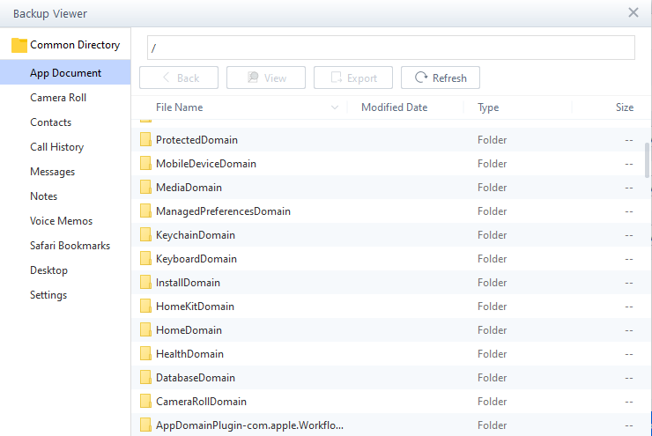Select the InstallDomain folder name

tap(188, 282)
